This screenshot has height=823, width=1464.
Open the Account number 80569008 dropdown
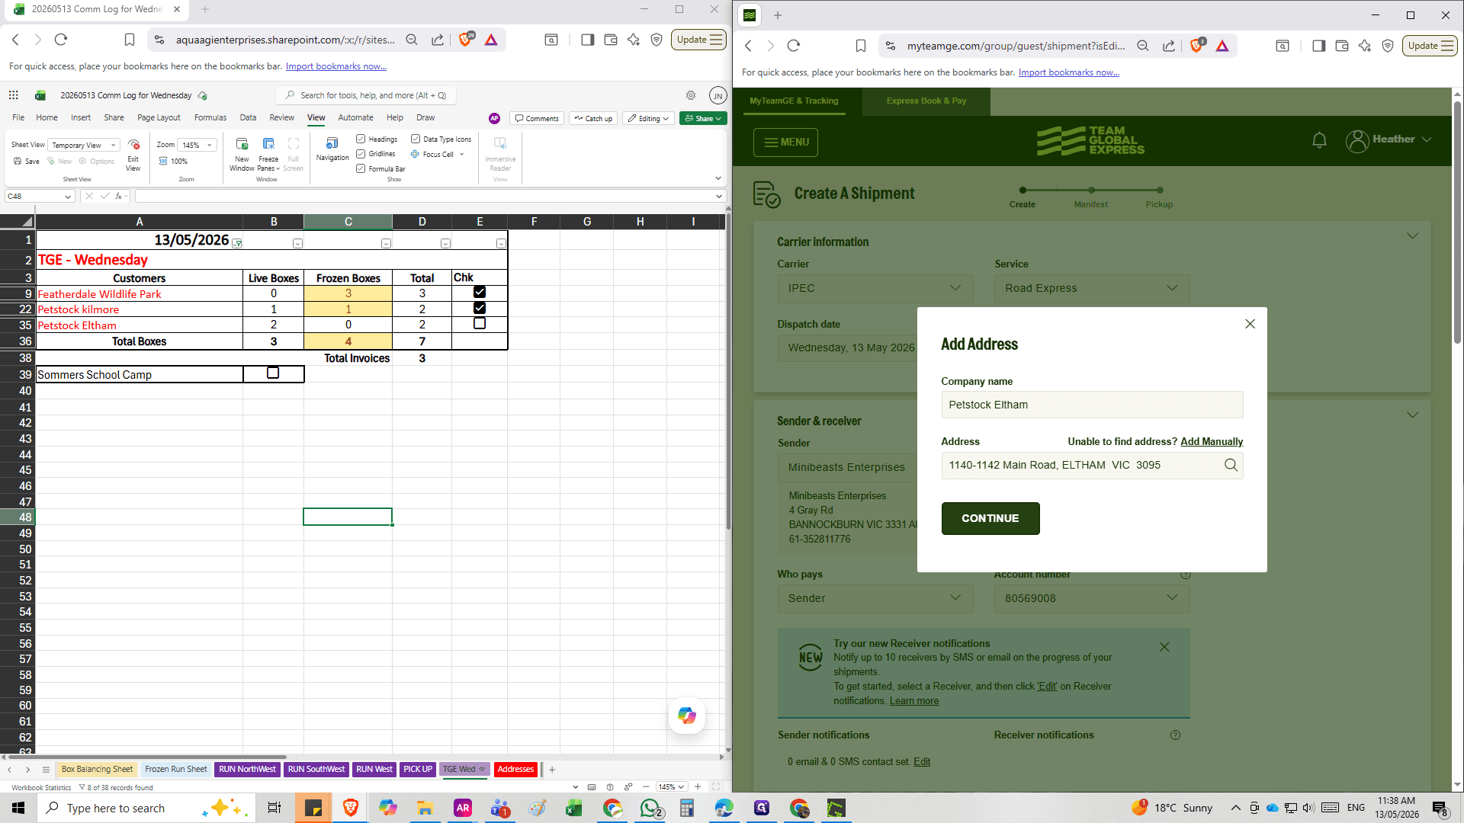pos(1092,598)
